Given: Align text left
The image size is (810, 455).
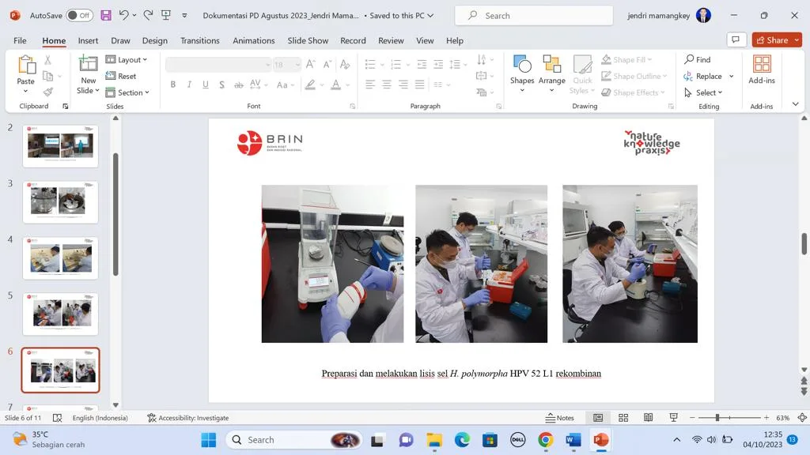Looking at the screenshot, I should pos(370,84).
